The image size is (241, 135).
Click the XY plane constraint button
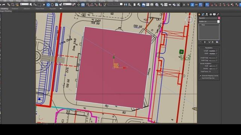197,5
